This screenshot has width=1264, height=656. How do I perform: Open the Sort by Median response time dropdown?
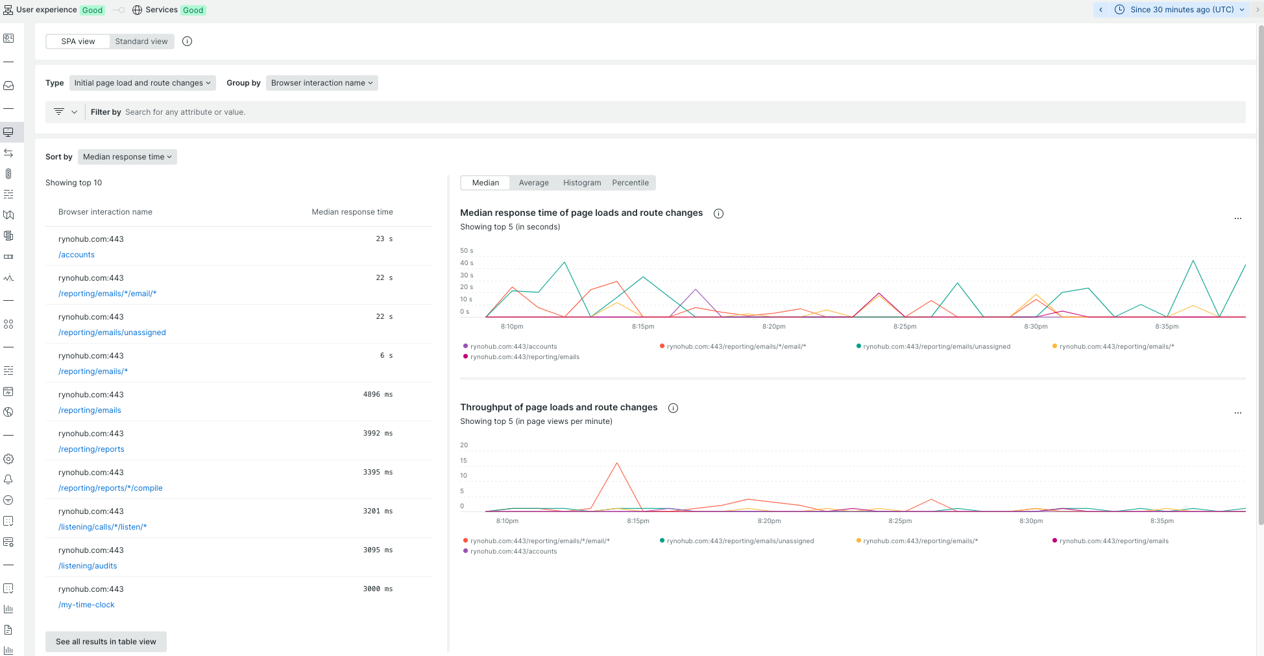pos(127,157)
